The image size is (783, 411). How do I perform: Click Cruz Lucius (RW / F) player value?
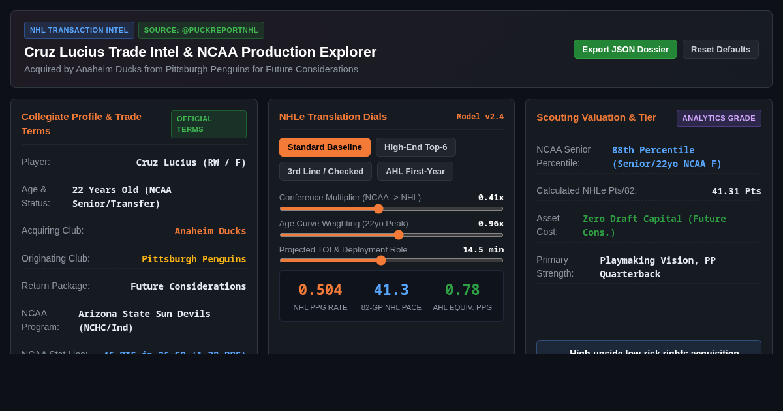(191, 162)
